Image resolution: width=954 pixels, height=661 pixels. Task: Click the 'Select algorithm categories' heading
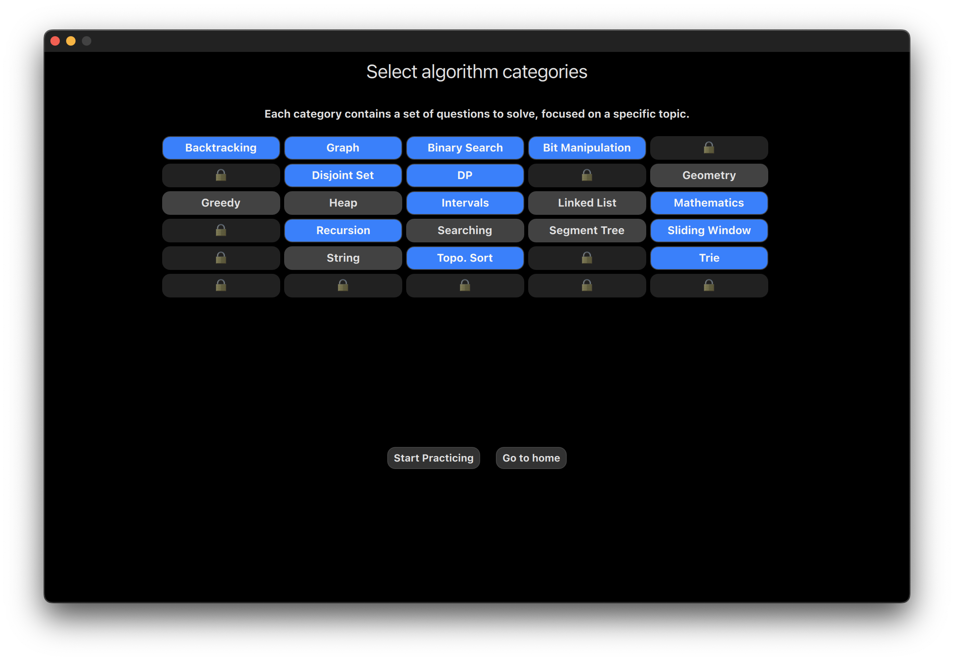pos(477,72)
